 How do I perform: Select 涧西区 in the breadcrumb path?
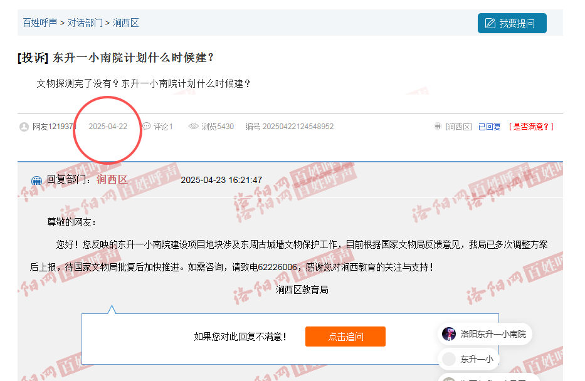click(125, 23)
